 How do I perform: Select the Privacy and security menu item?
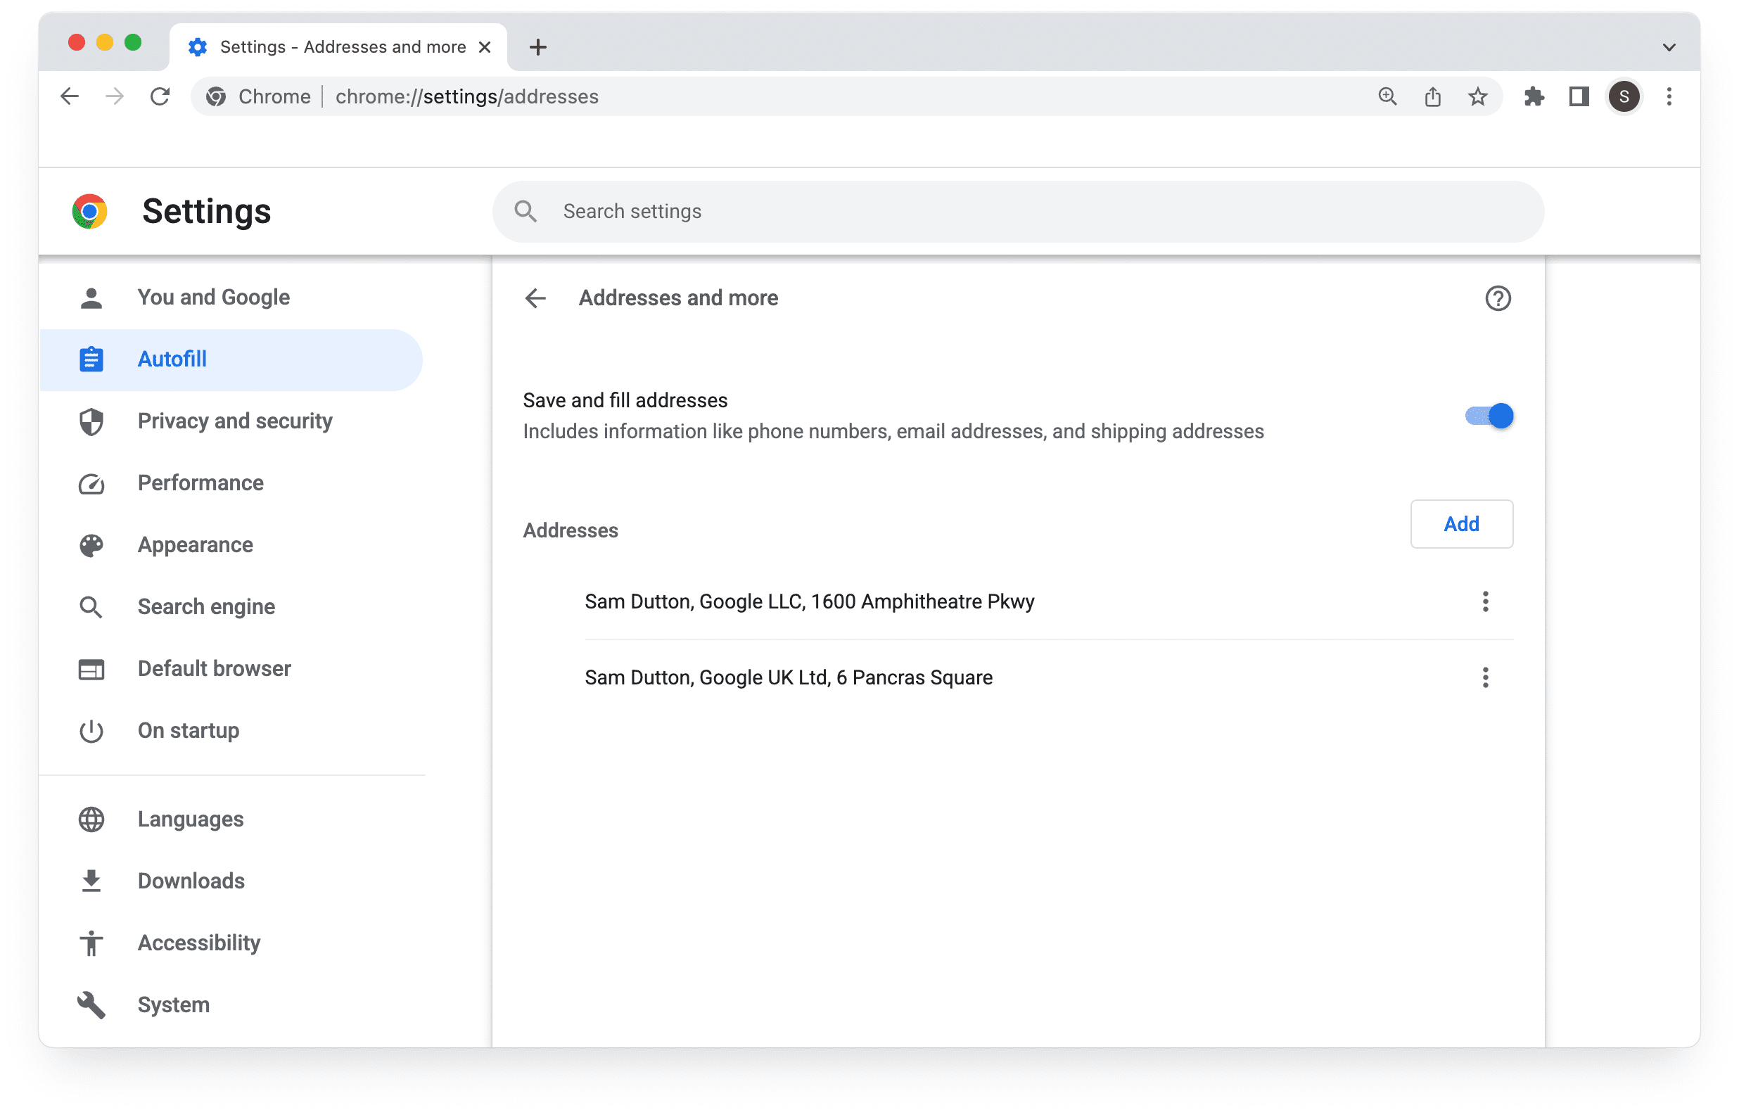coord(234,421)
